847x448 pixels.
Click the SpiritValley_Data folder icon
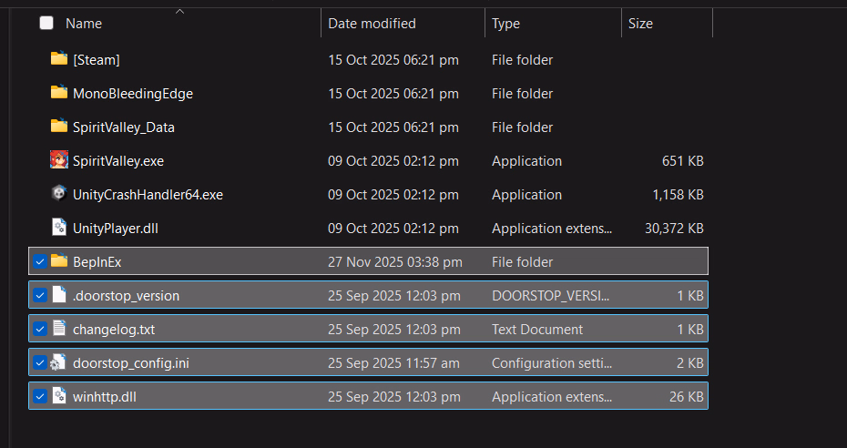click(59, 127)
